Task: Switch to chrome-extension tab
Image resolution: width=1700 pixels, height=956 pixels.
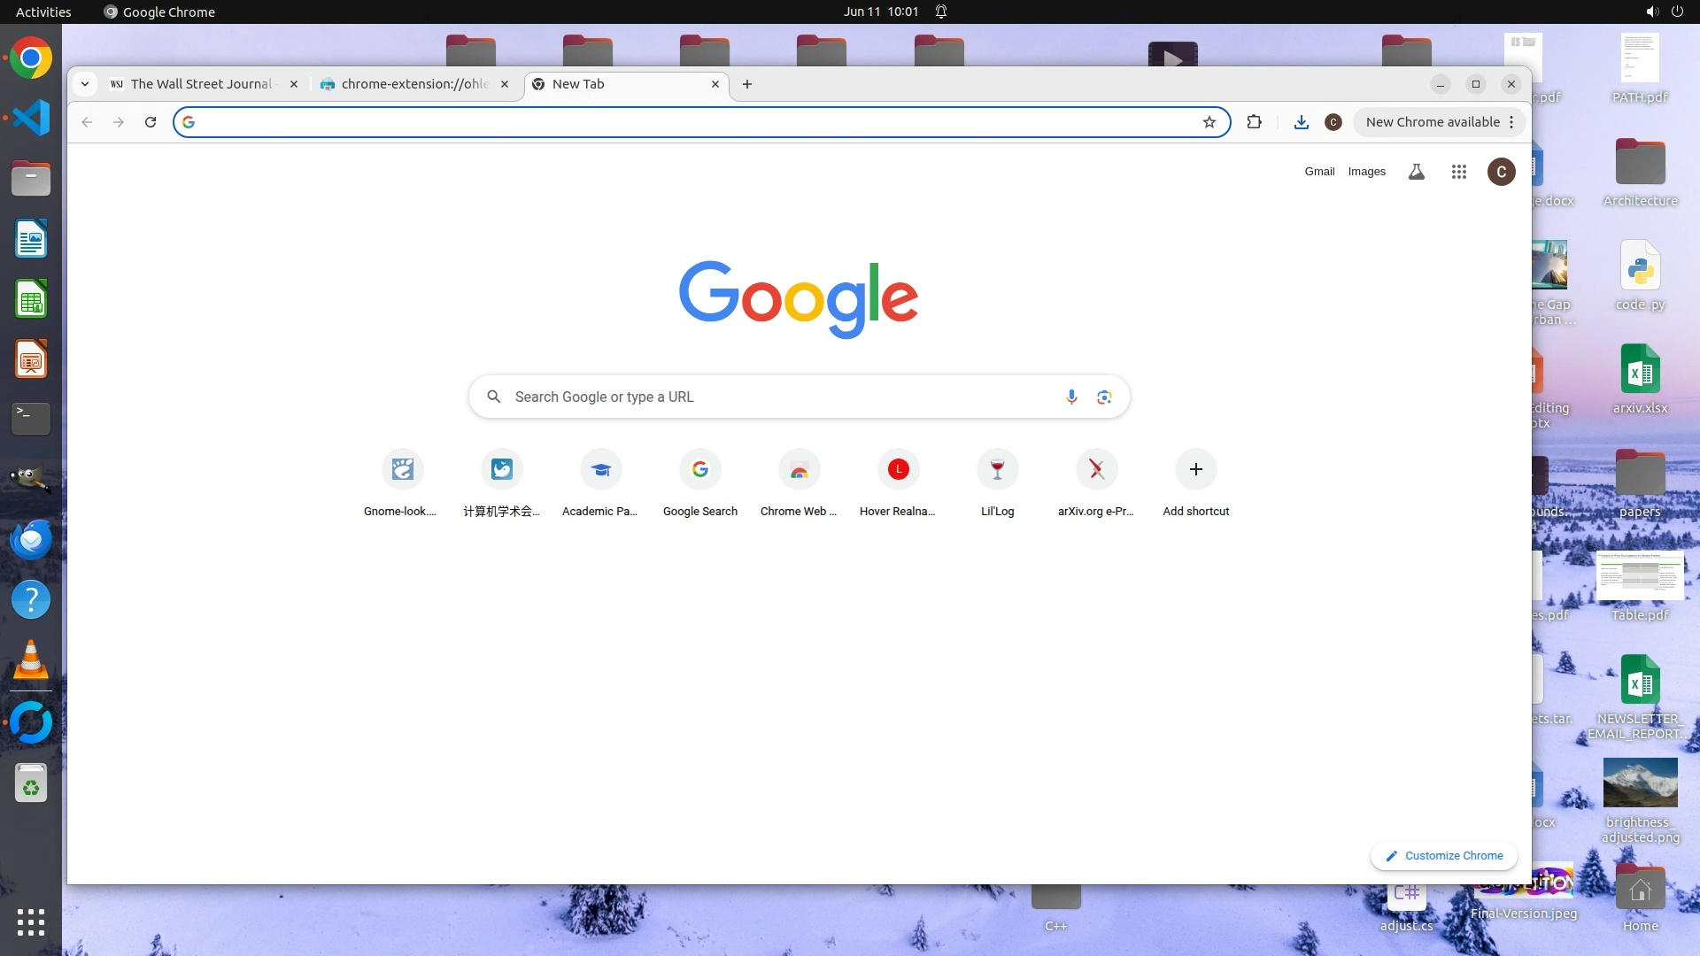Action: click(413, 84)
